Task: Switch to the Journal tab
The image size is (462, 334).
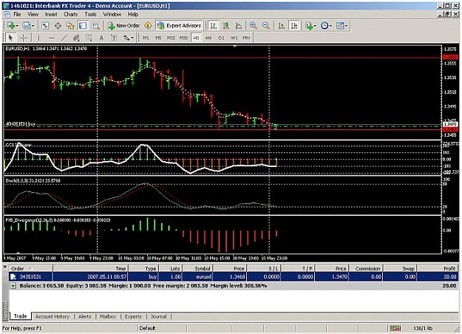Action: click(158, 316)
